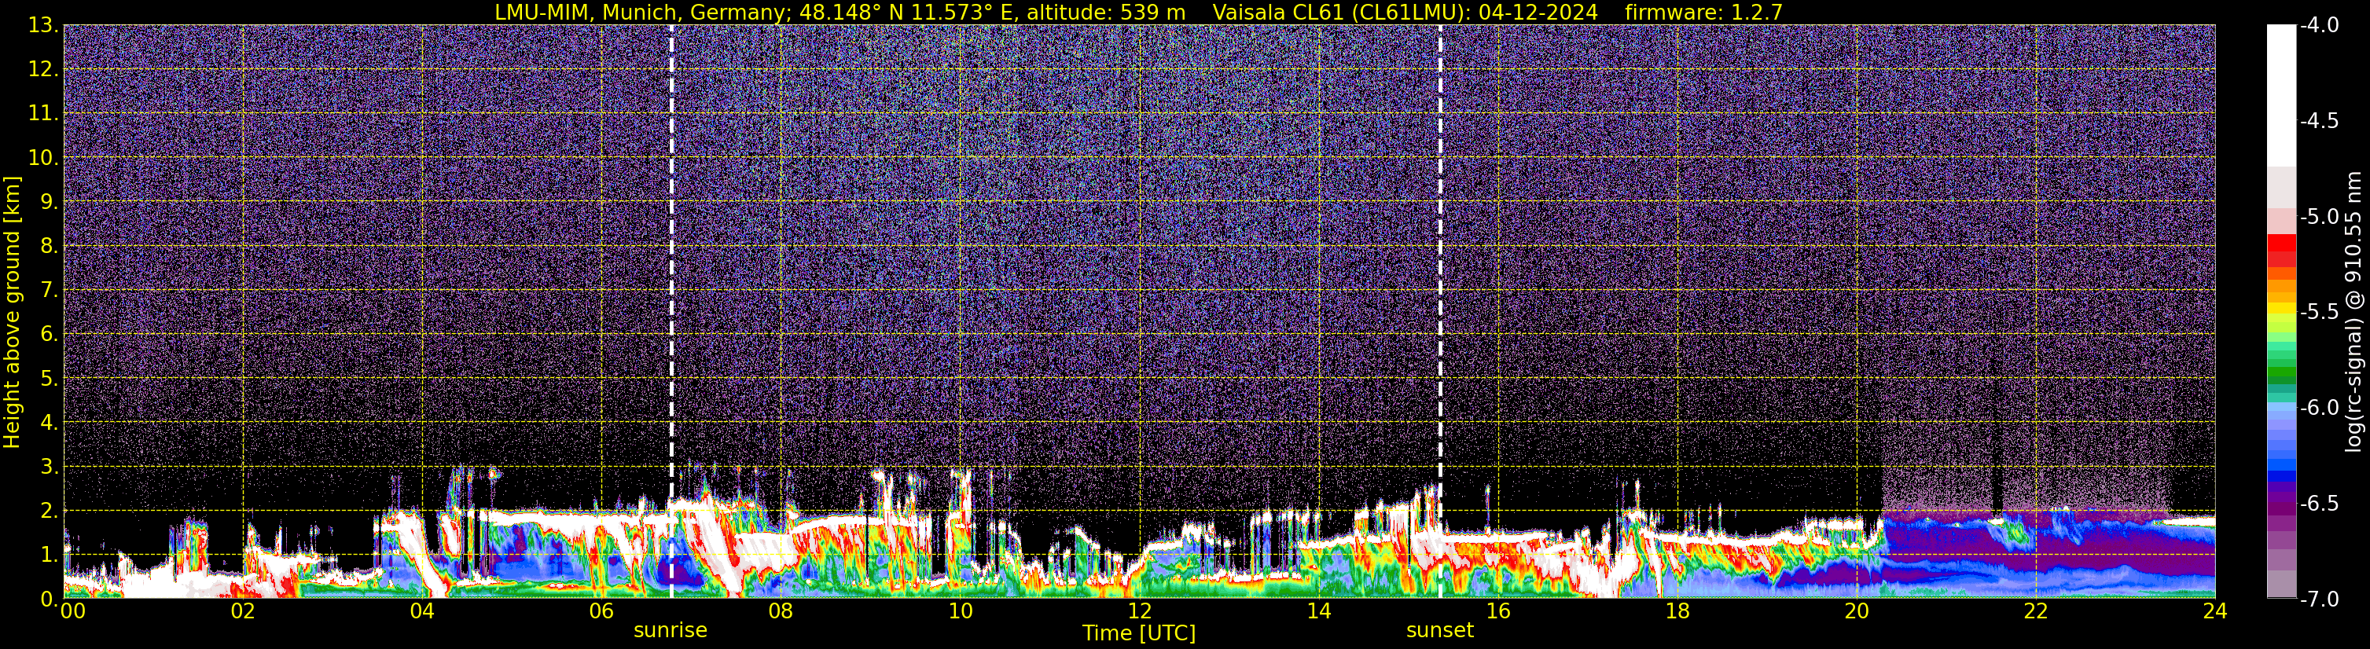Select the 'Height above ground [km]' axis title
The height and width of the screenshot is (649, 2370).
[12, 312]
